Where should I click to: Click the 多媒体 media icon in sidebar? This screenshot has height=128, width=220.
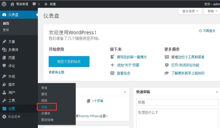[x=4, y=50]
